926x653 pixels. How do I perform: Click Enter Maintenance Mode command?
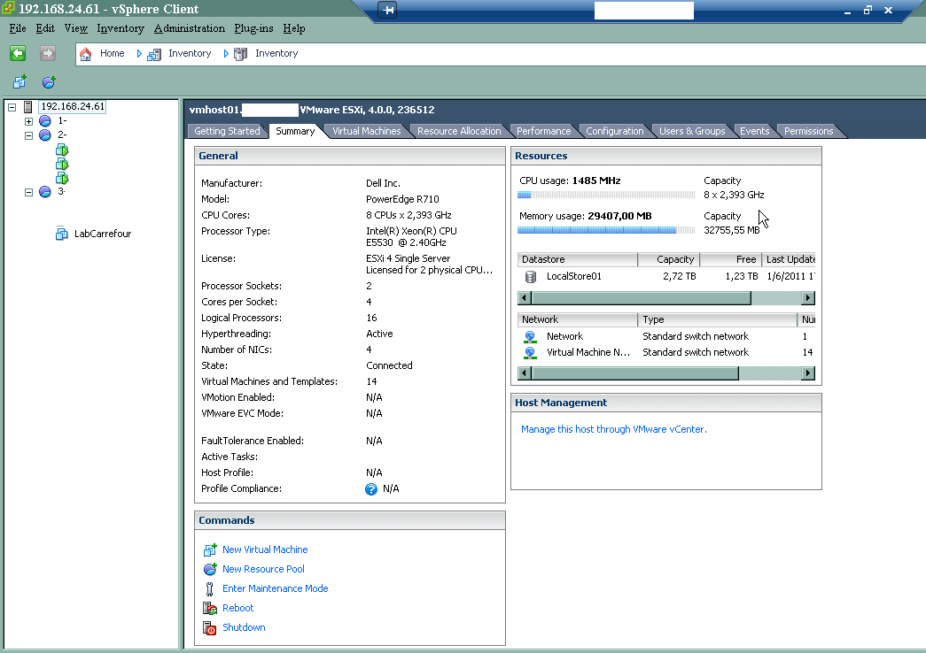pyautogui.click(x=275, y=588)
